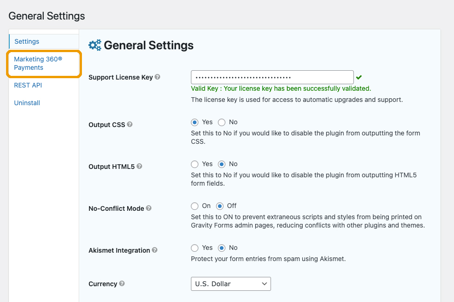
Task: Select No for Output CSS
Action: tap(222, 122)
